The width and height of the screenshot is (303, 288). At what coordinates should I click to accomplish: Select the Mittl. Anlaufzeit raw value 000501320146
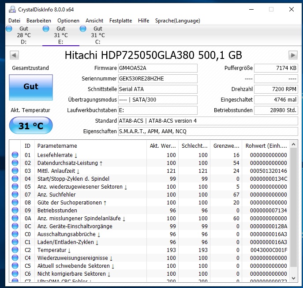(269, 171)
